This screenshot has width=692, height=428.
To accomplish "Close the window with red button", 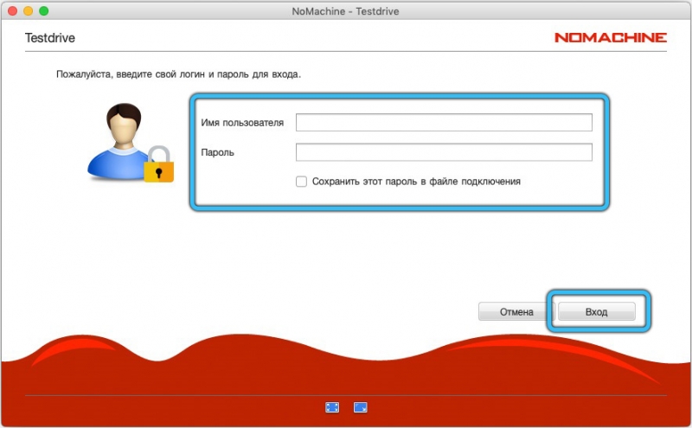I will point(13,11).
